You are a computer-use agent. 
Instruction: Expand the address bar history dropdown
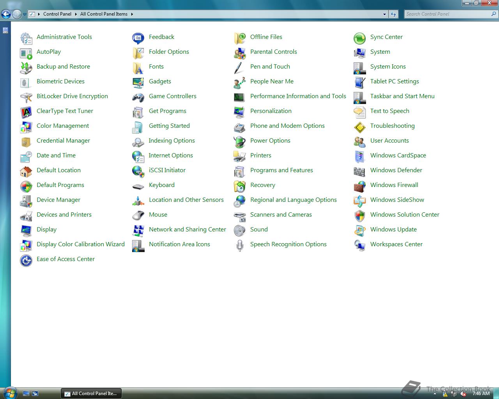[384, 14]
